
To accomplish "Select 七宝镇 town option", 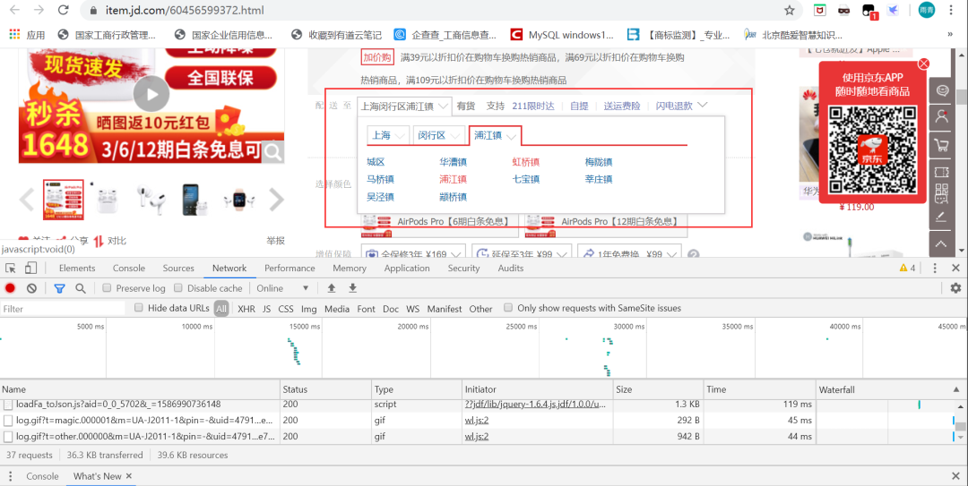I will click(x=526, y=180).
